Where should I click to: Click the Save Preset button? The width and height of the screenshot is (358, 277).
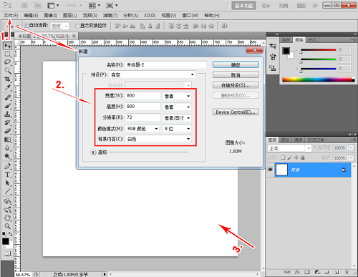coord(236,85)
